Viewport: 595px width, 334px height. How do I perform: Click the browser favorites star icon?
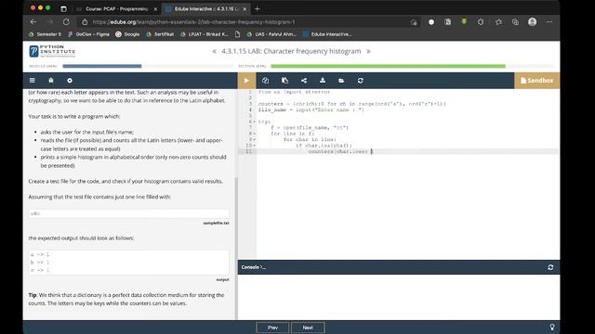point(498,22)
